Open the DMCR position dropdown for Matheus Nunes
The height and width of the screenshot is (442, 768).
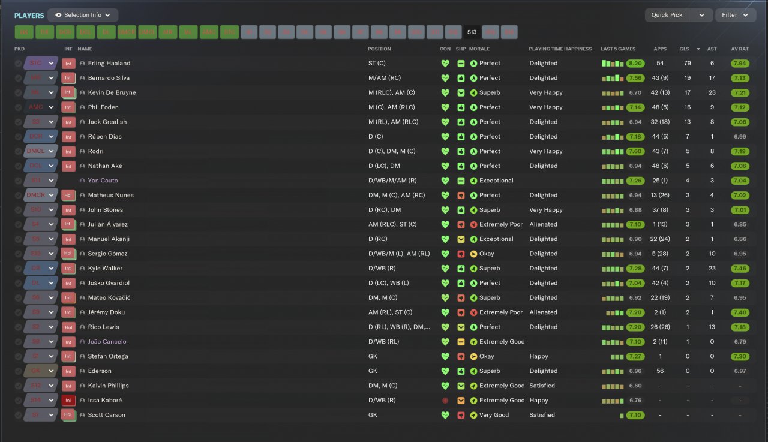(x=41, y=195)
